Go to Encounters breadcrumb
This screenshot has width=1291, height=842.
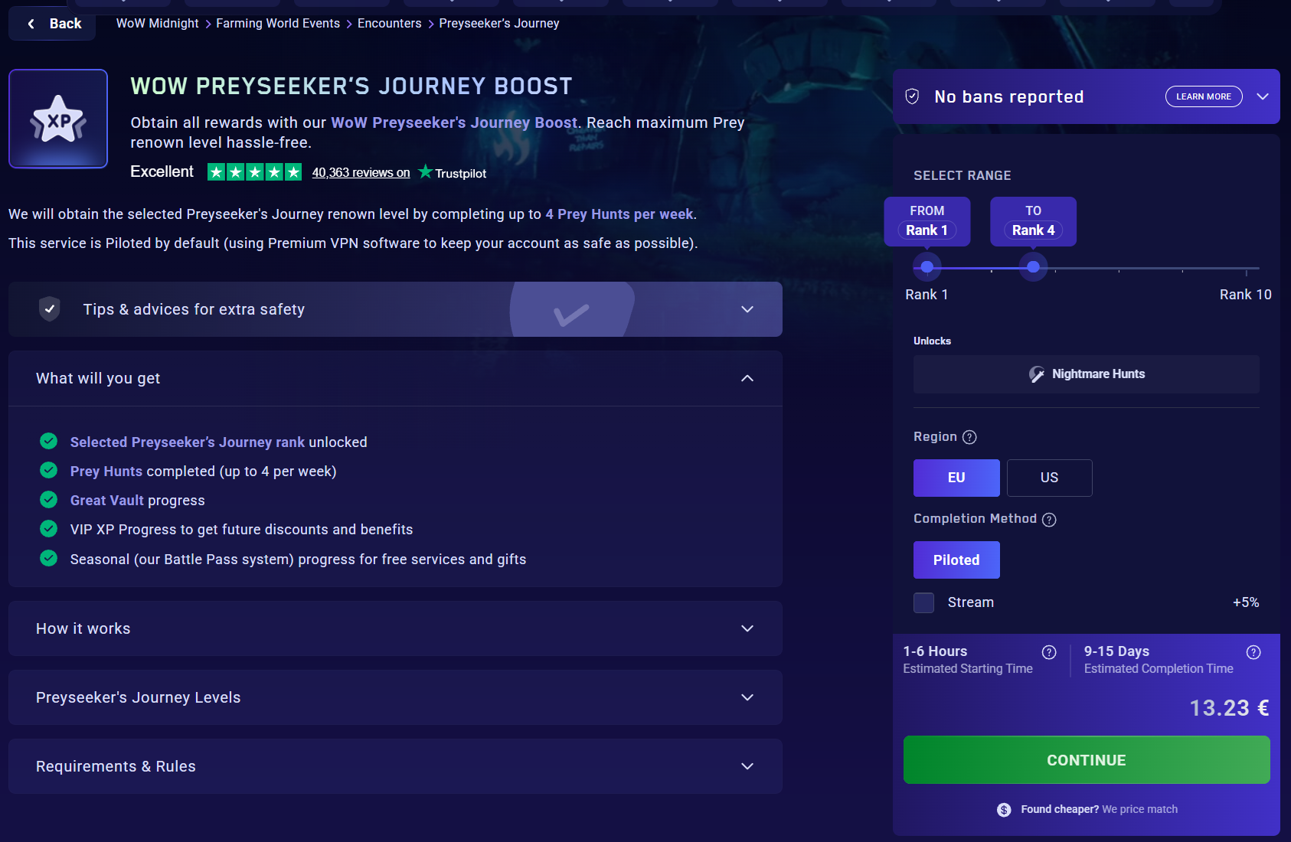point(389,24)
